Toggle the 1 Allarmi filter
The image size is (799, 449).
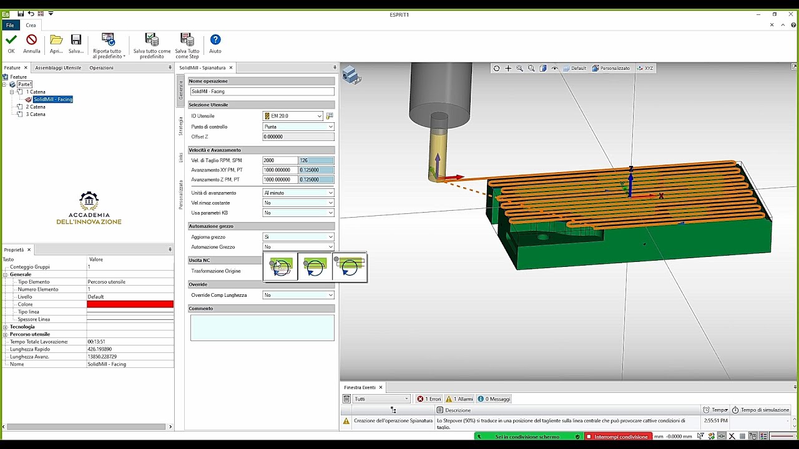click(x=459, y=399)
